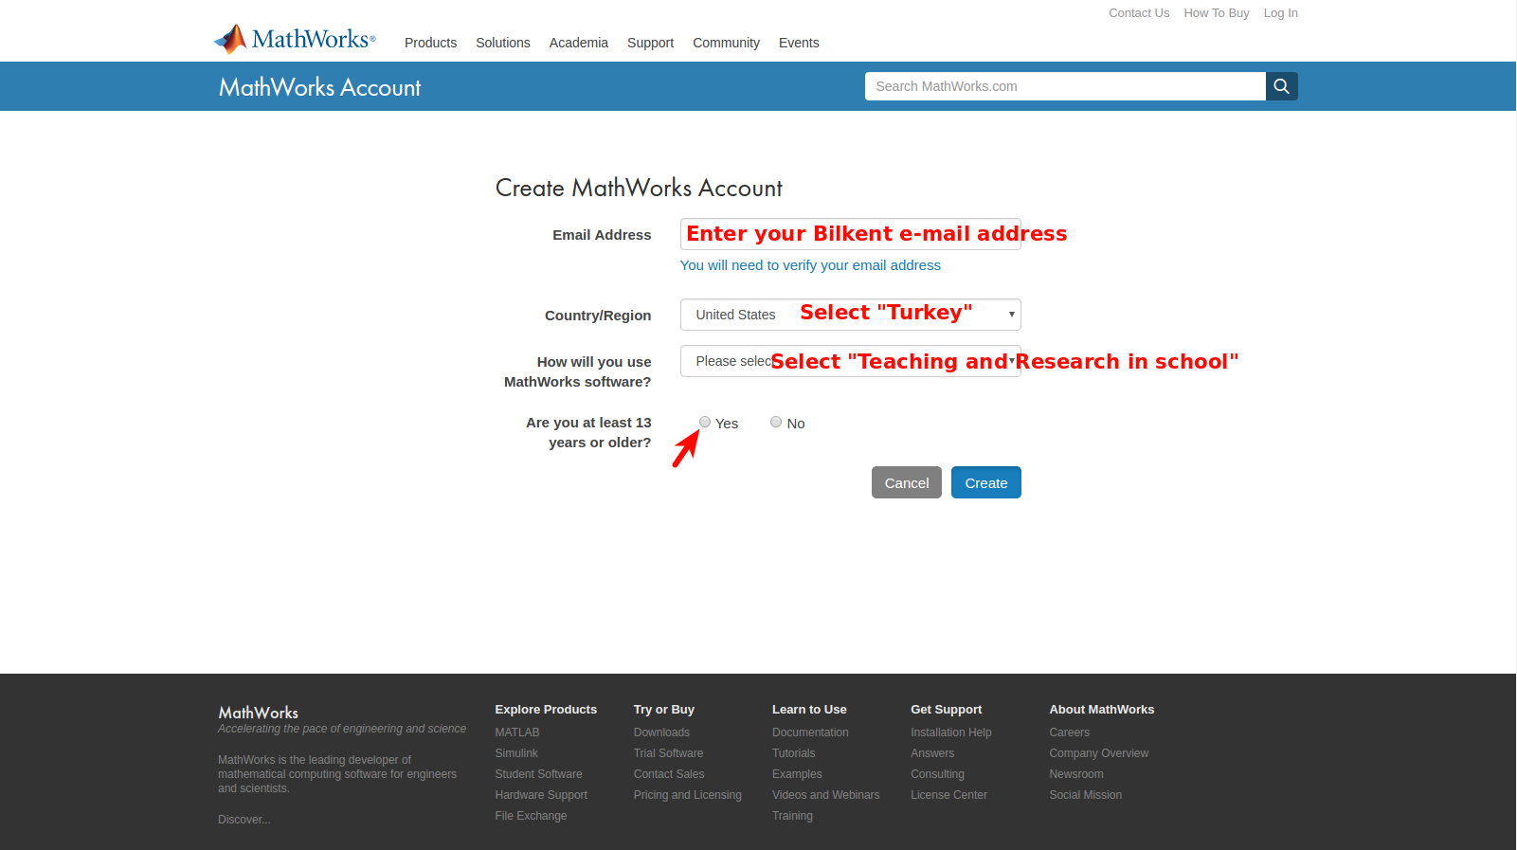The image size is (1517, 850).
Task: Open the software usage dropdown
Action: pyautogui.click(x=850, y=361)
